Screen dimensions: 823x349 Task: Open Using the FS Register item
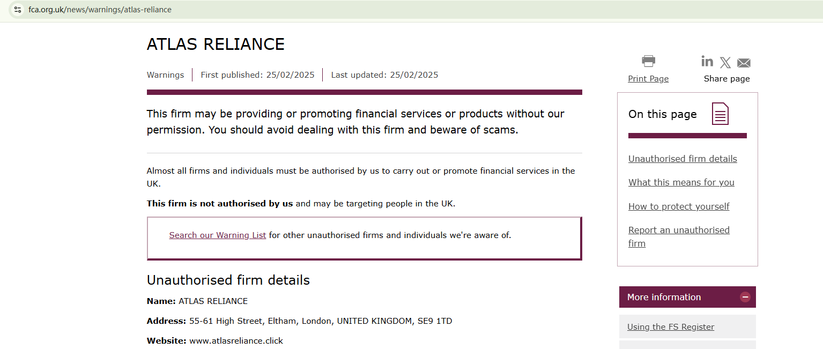click(671, 327)
